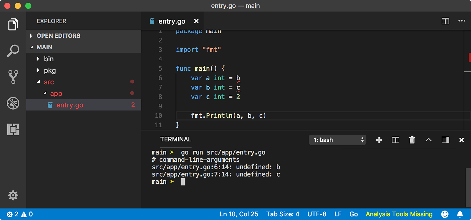Open the editor more actions ellipsis

462,21
